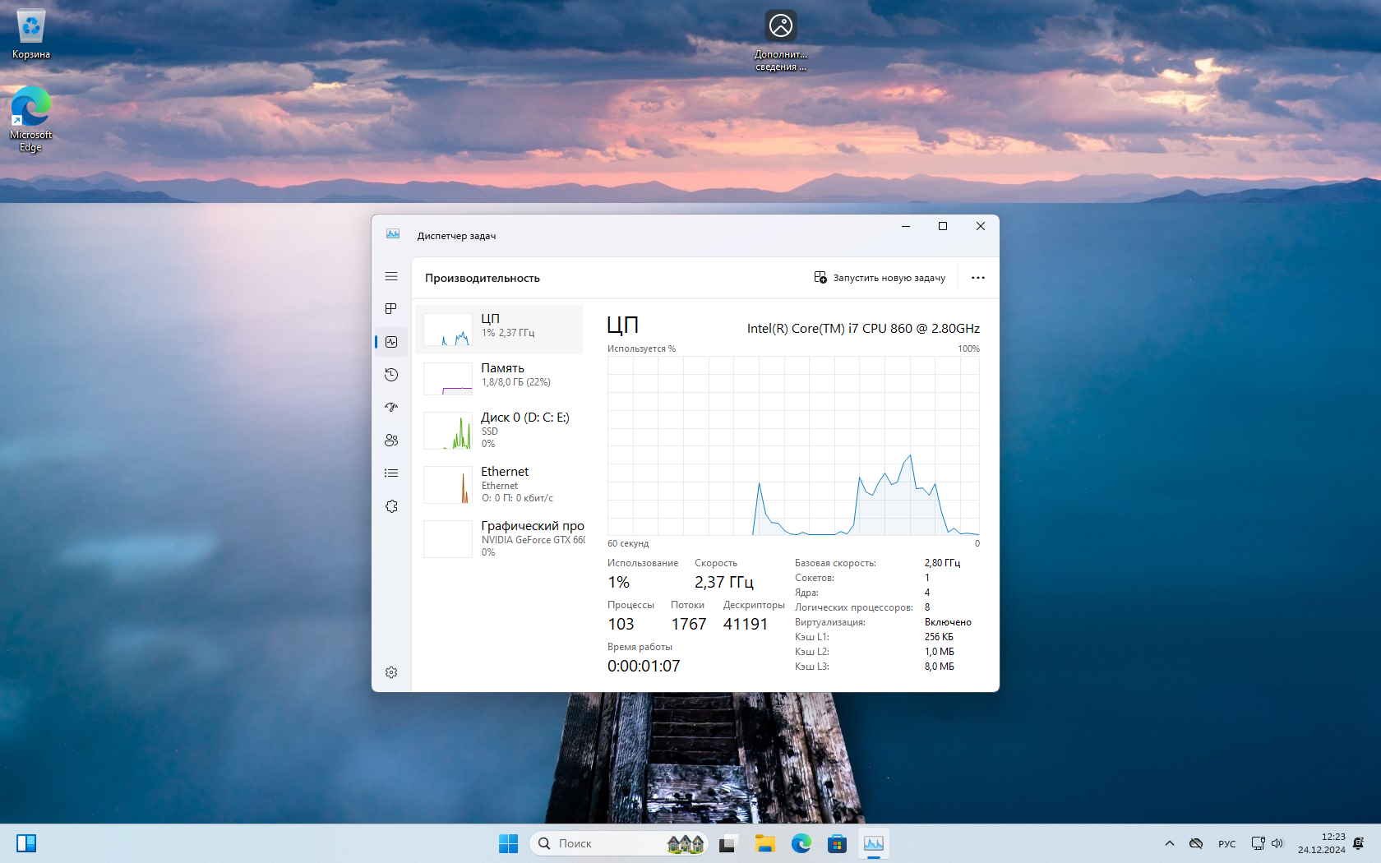Screen dimensions: 1381x863
Task: Open the notifications bell icon
Action: click(x=1359, y=843)
